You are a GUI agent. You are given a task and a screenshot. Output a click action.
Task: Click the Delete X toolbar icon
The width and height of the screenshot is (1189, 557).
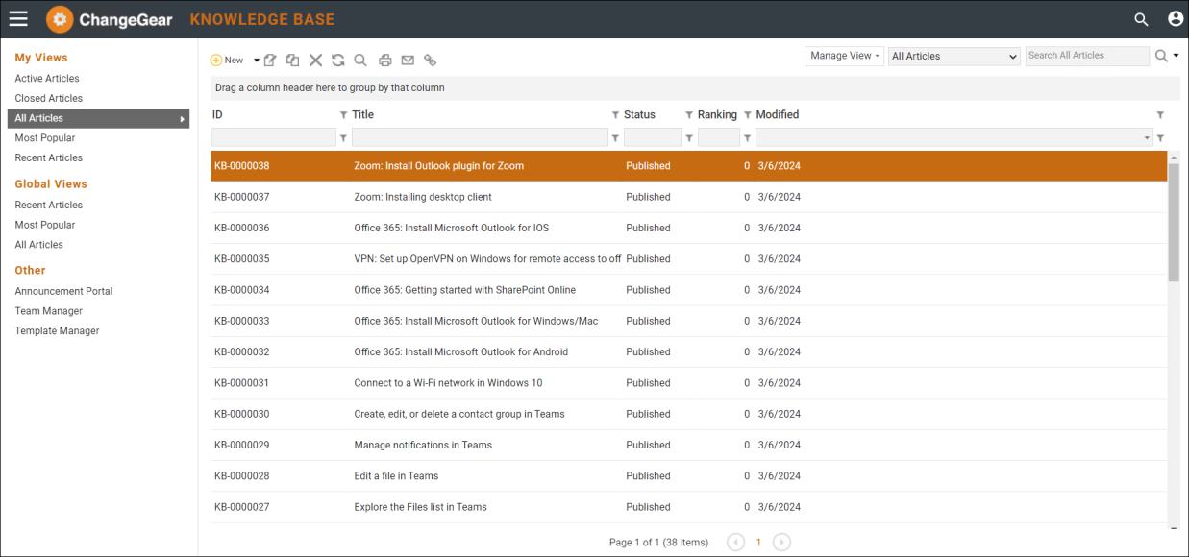pos(315,61)
